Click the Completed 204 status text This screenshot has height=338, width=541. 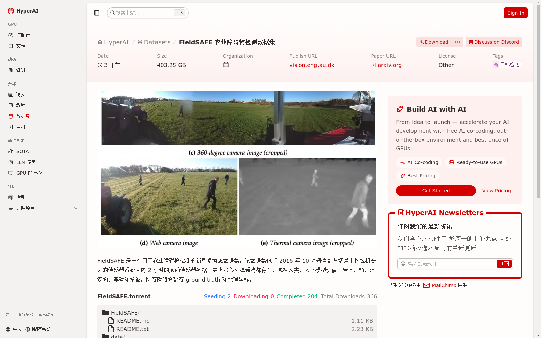[x=297, y=296]
